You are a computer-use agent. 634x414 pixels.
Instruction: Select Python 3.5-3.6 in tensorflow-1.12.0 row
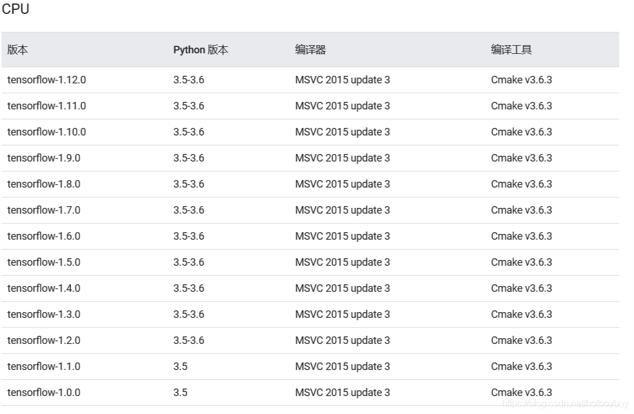coord(189,80)
